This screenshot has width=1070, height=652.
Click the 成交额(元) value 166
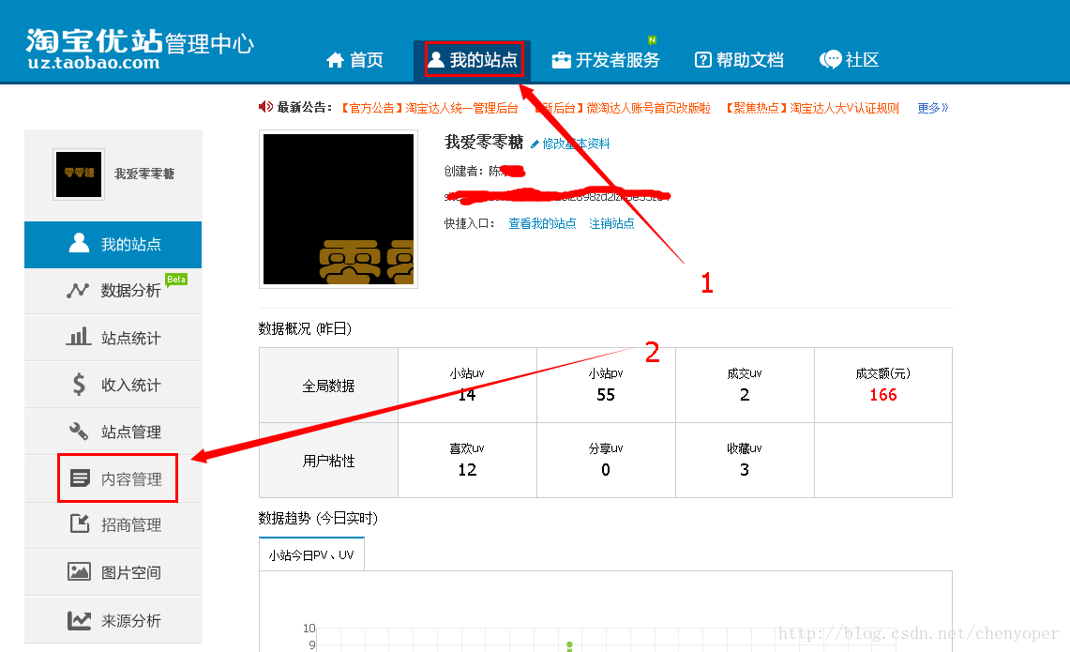883,395
